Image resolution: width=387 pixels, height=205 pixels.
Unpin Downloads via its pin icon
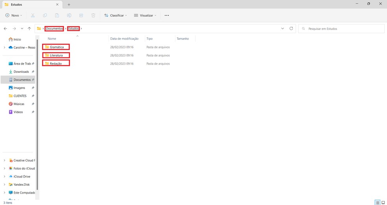pyautogui.click(x=33, y=72)
